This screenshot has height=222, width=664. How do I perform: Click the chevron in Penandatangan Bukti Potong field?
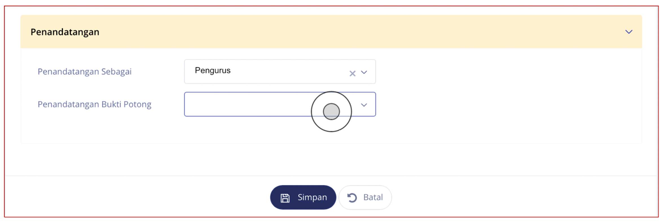pyautogui.click(x=364, y=105)
